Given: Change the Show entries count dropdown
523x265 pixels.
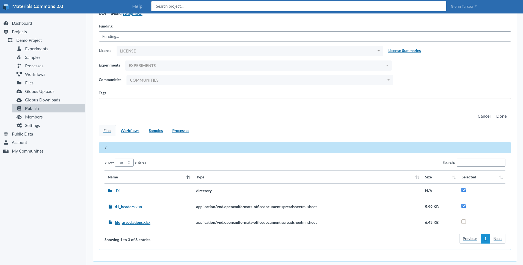Looking at the screenshot, I should [x=124, y=162].
